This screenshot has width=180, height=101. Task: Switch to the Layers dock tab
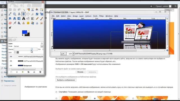[14, 40]
